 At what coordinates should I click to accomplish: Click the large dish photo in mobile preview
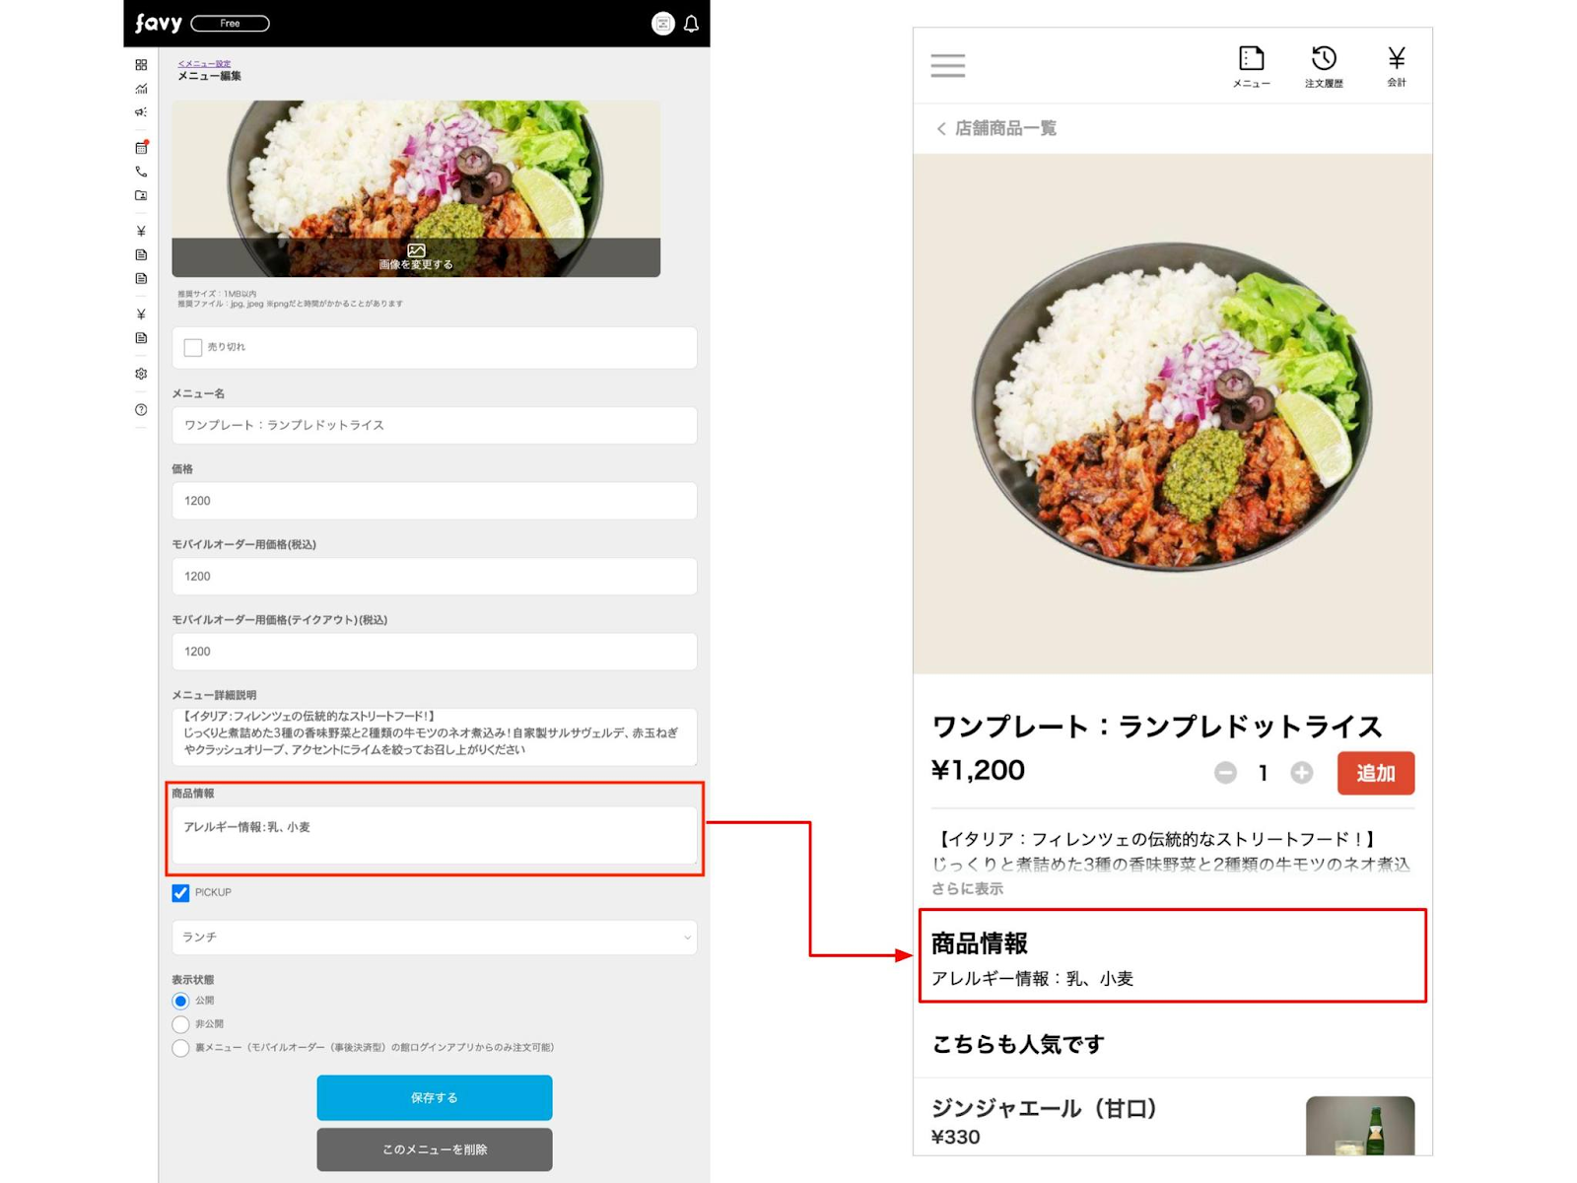(1173, 413)
